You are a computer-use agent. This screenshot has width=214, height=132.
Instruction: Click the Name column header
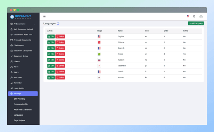[x=120, y=31]
